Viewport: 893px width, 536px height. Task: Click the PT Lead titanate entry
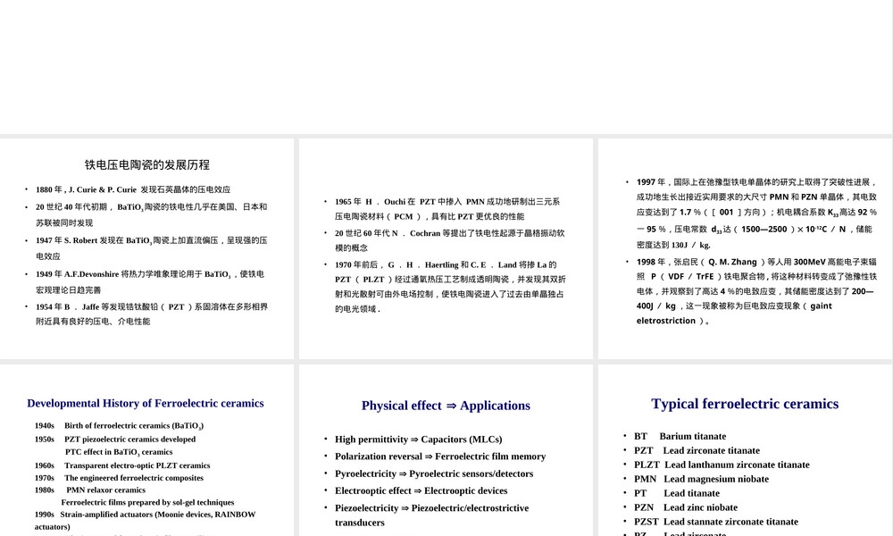tap(677, 493)
